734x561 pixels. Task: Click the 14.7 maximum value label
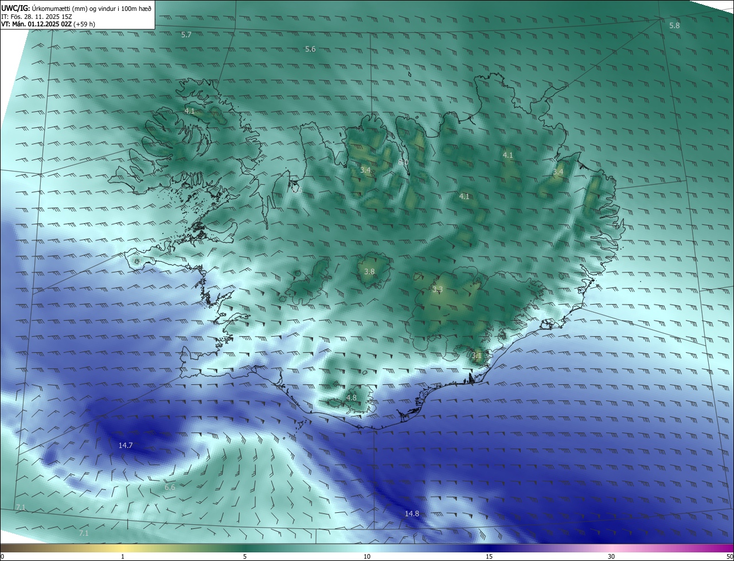(126, 446)
